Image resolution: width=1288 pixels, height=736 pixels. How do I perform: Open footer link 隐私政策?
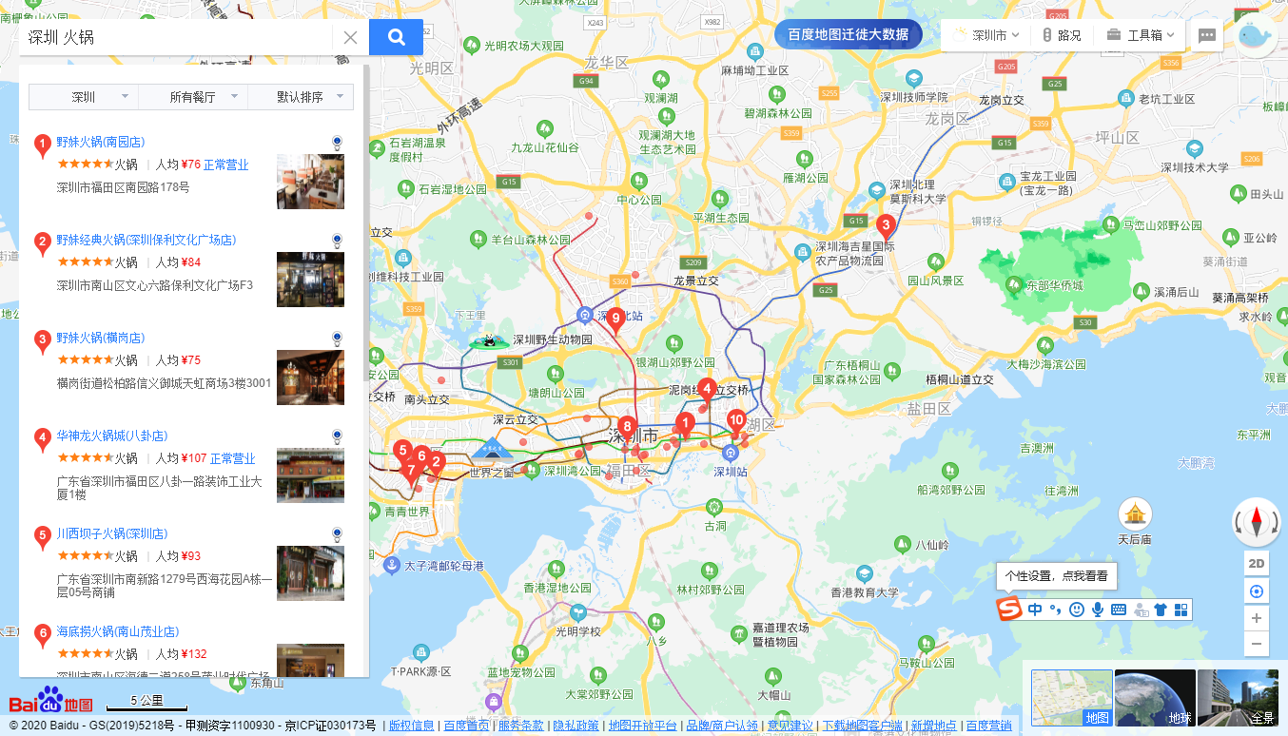(576, 726)
